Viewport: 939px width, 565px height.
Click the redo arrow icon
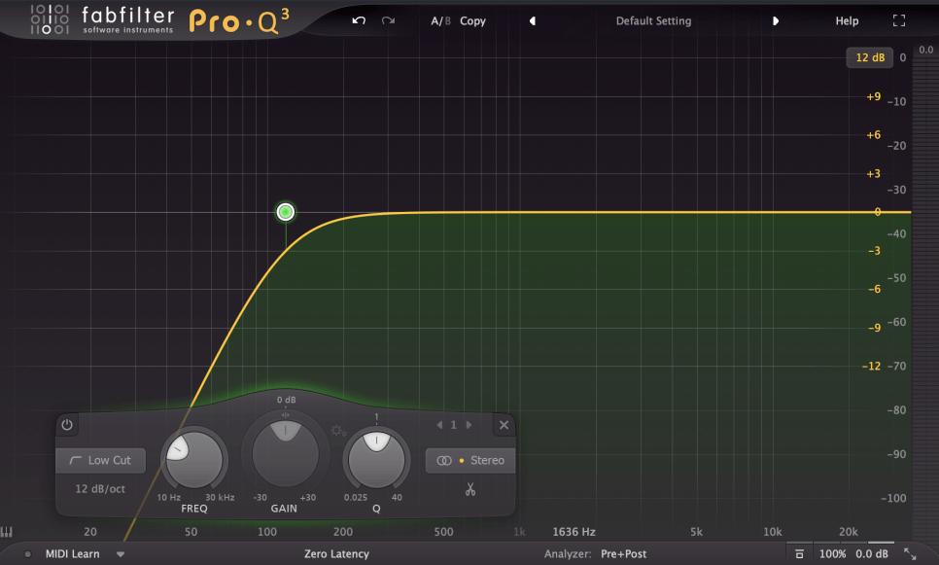pos(388,20)
